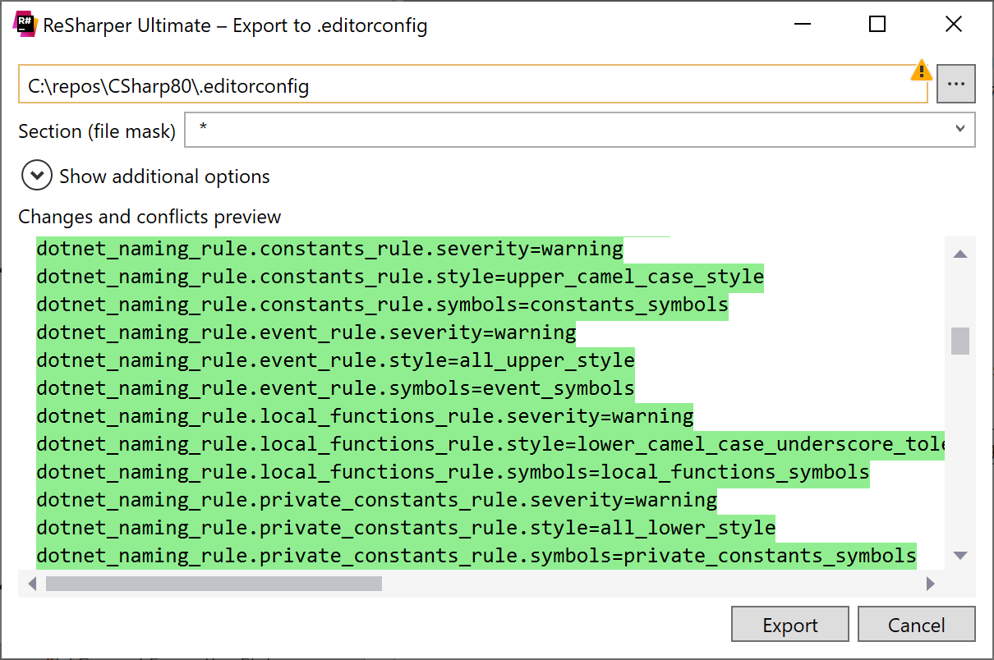Viewport: 994px width, 660px height.
Task: Open the Section (file mask) dropdown
Action: point(959,130)
